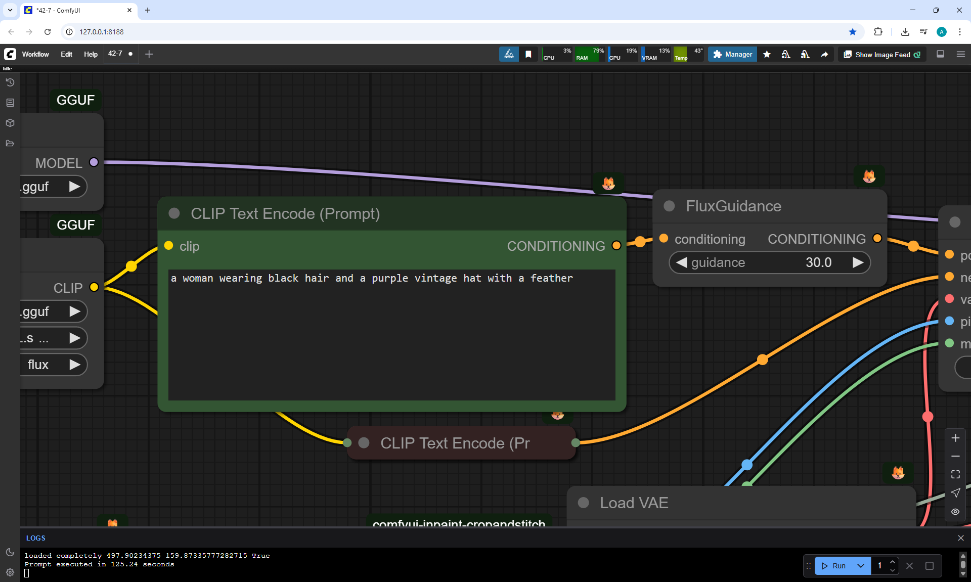Click the fit view canvas icon

[x=955, y=474]
